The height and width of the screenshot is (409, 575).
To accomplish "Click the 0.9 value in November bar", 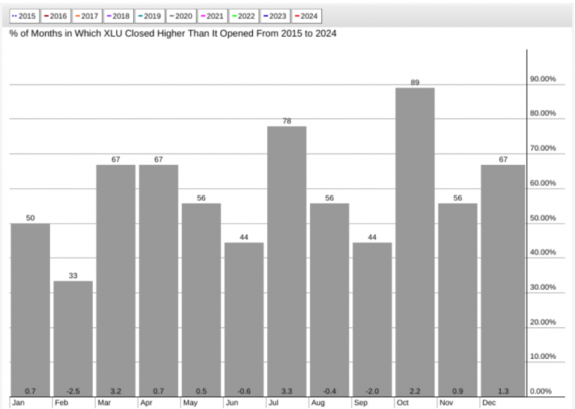I will pos(457,391).
